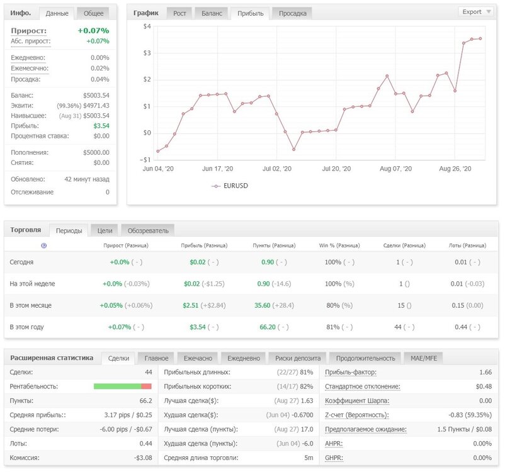The height and width of the screenshot is (472, 505).
Task: Open the Продолжительность tab
Action: [x=365, y=358]
